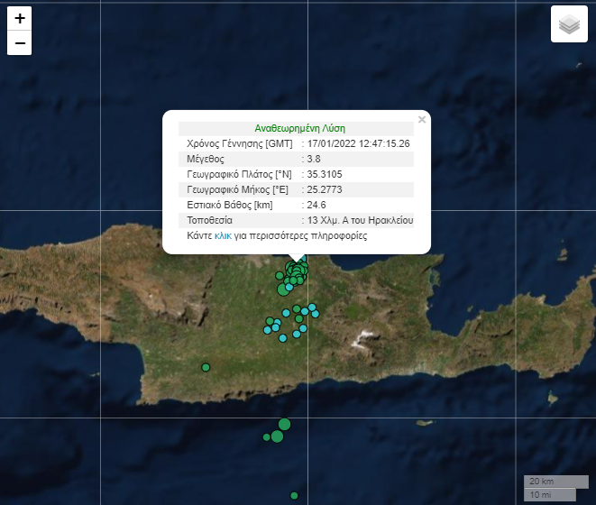596x505 pixels.
Task: Click the 'Αναθεωρημένη Λύση' popup heading
Action: [x=299, y=128]
